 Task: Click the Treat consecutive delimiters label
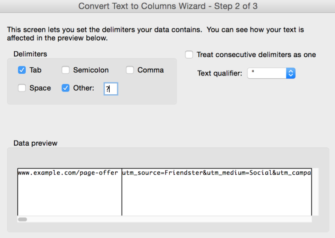pyautogui.click(x=256, y=54)
